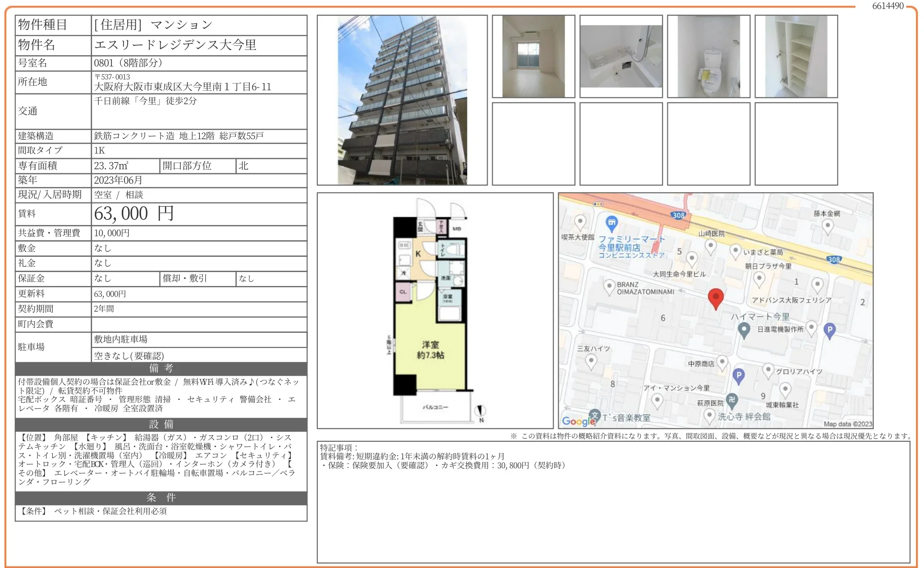This screenshot has height=568, width=924.
Task: Open the room interior window photo
Action: [533, 56]
